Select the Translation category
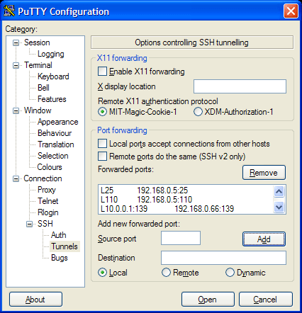 (56, 144)
